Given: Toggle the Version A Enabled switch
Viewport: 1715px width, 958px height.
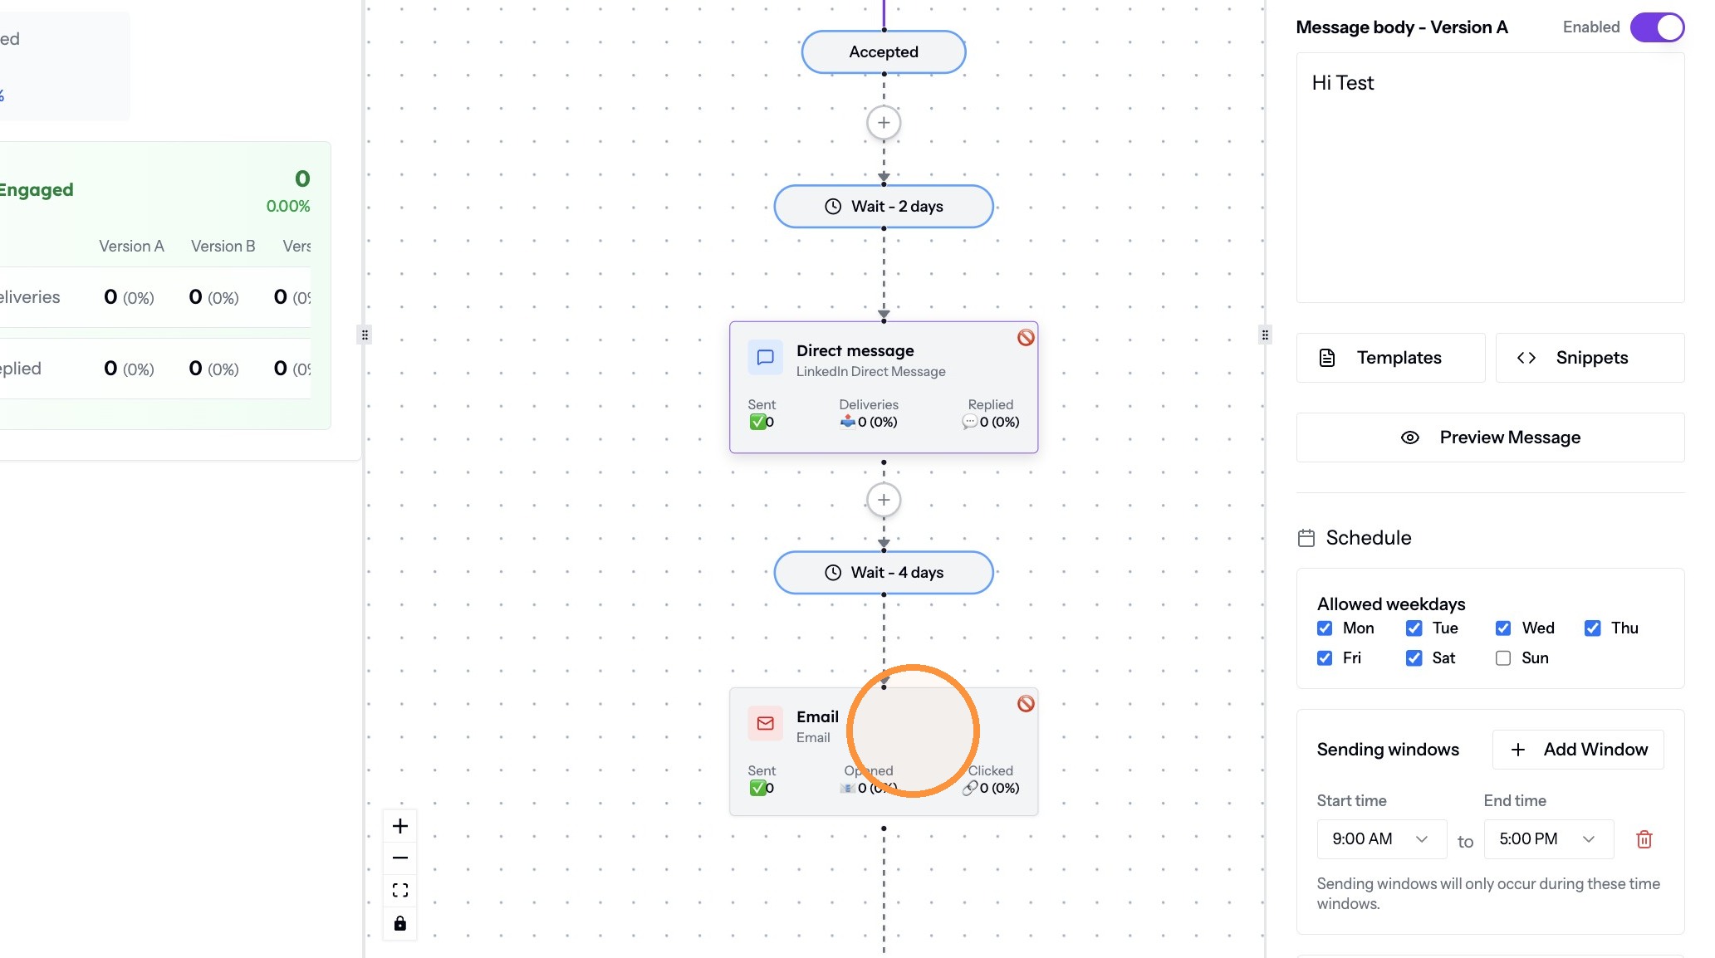Looking at the screenshot, I should pyautogui.click(x=1657, y=27).
